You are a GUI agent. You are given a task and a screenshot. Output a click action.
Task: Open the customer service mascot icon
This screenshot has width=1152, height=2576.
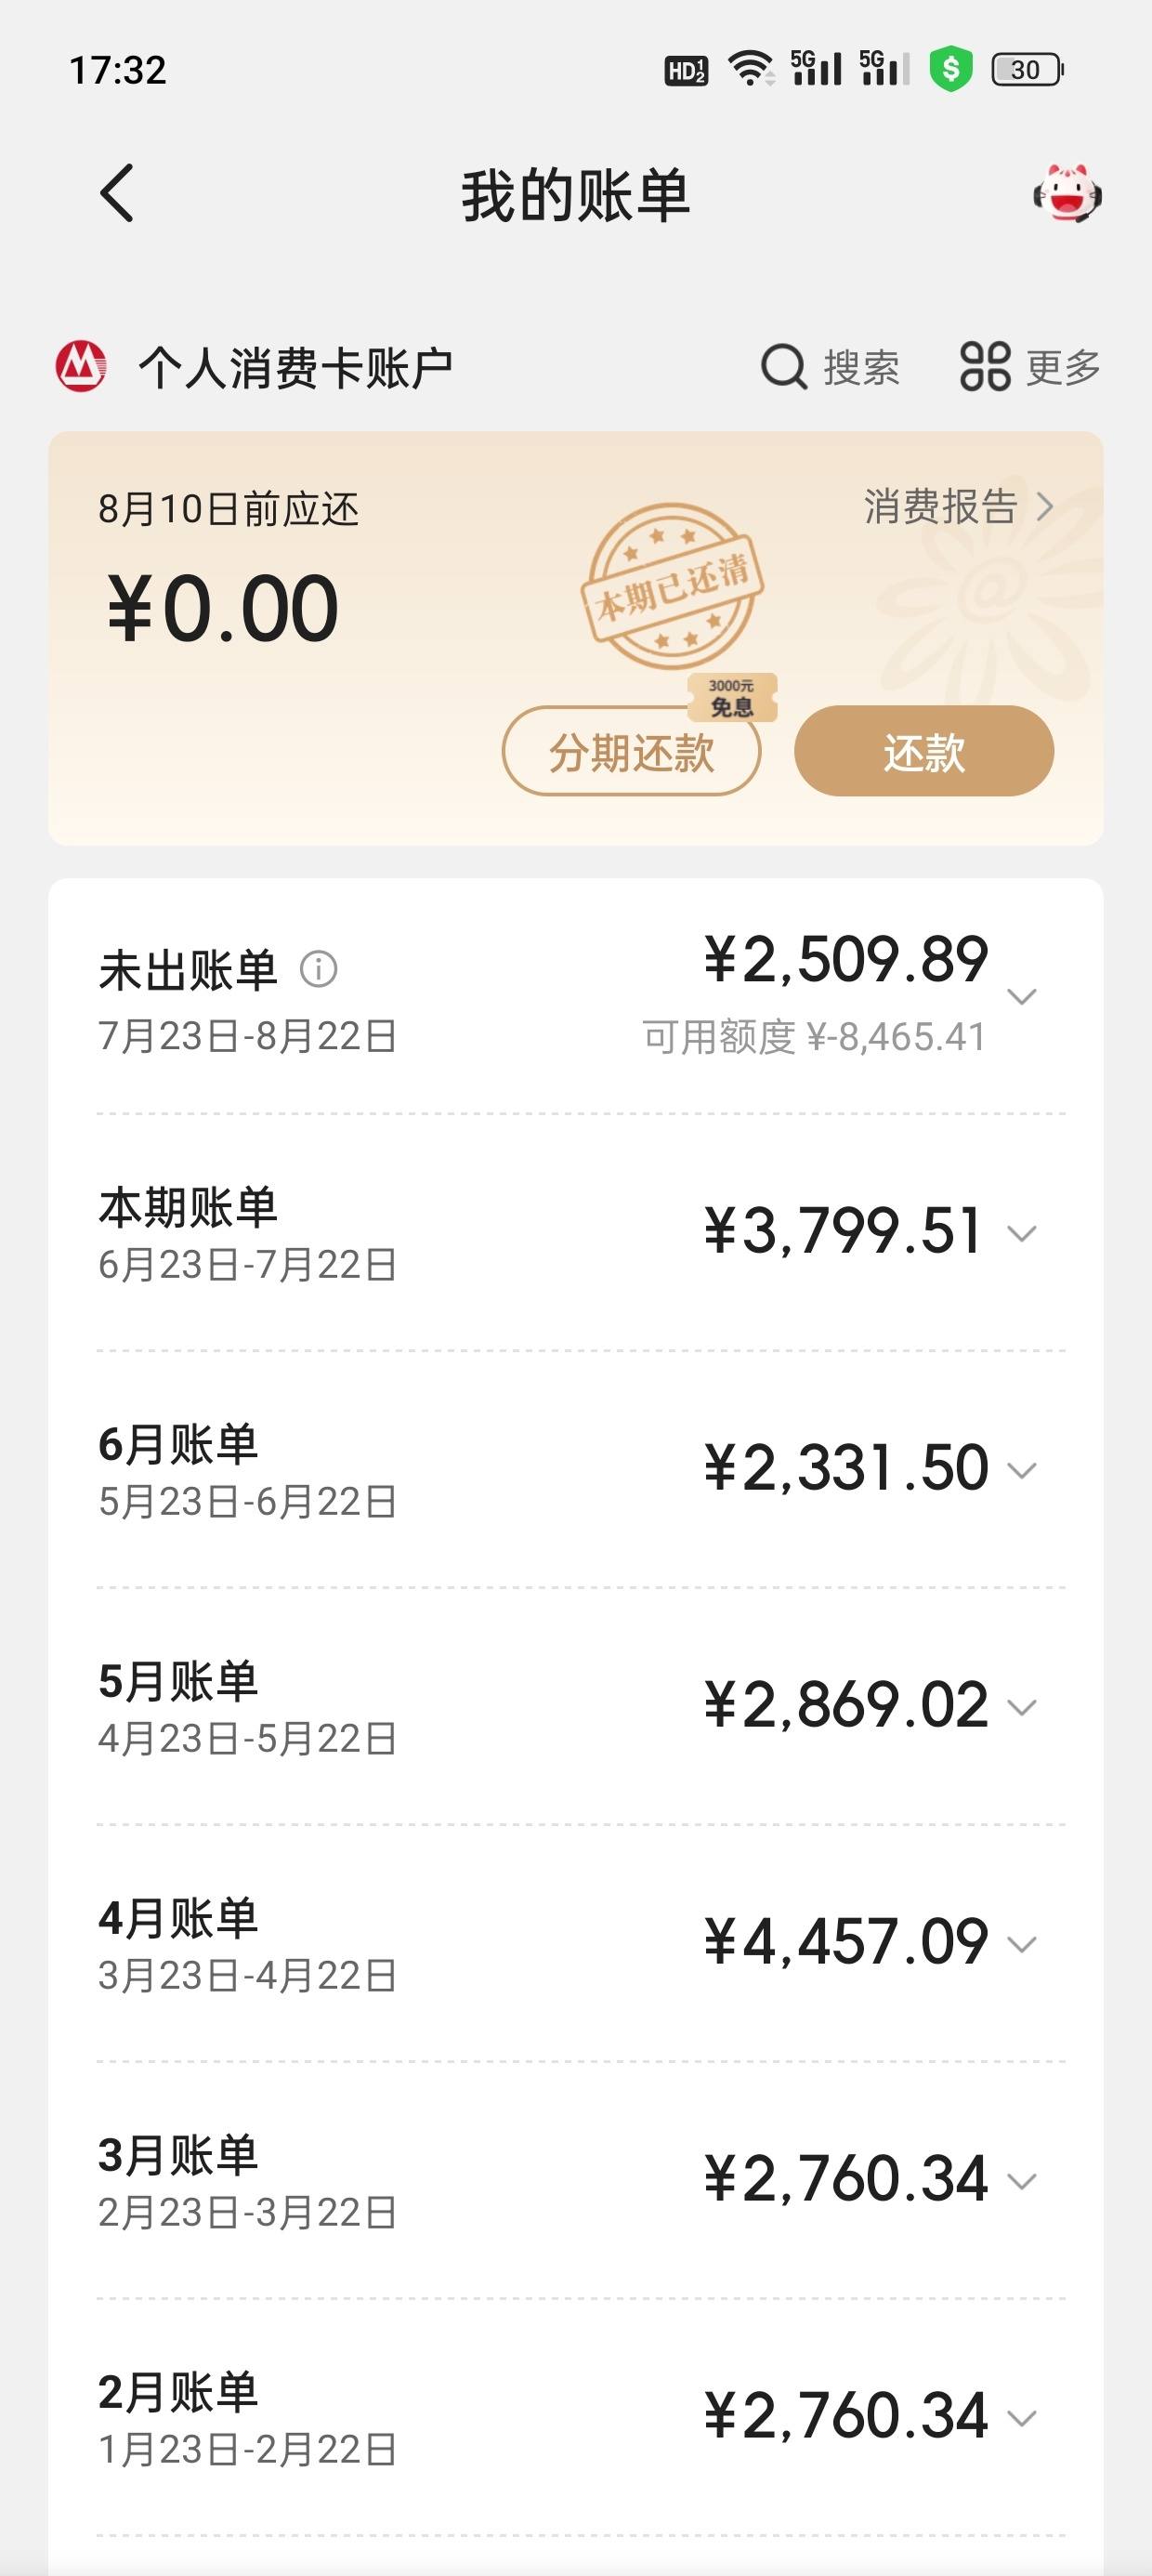1067,194
